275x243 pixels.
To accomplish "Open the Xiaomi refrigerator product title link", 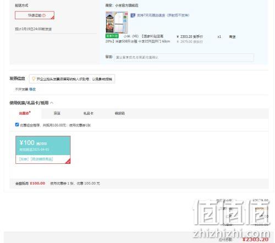I will (x=137, y=39).
